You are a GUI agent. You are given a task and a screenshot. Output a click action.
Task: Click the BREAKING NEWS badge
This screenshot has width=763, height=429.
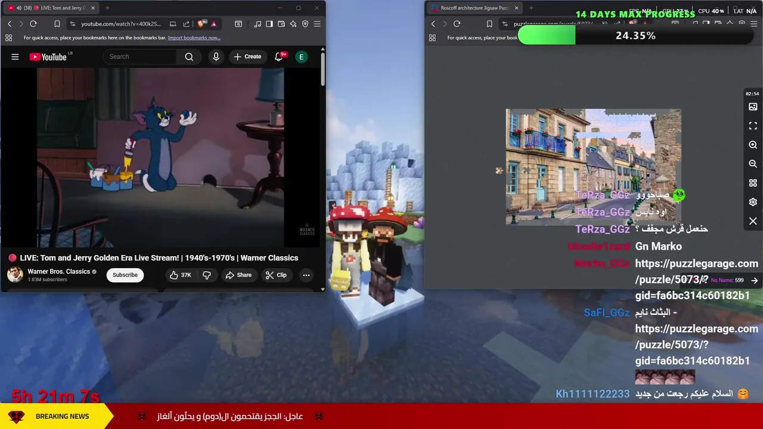57,416
